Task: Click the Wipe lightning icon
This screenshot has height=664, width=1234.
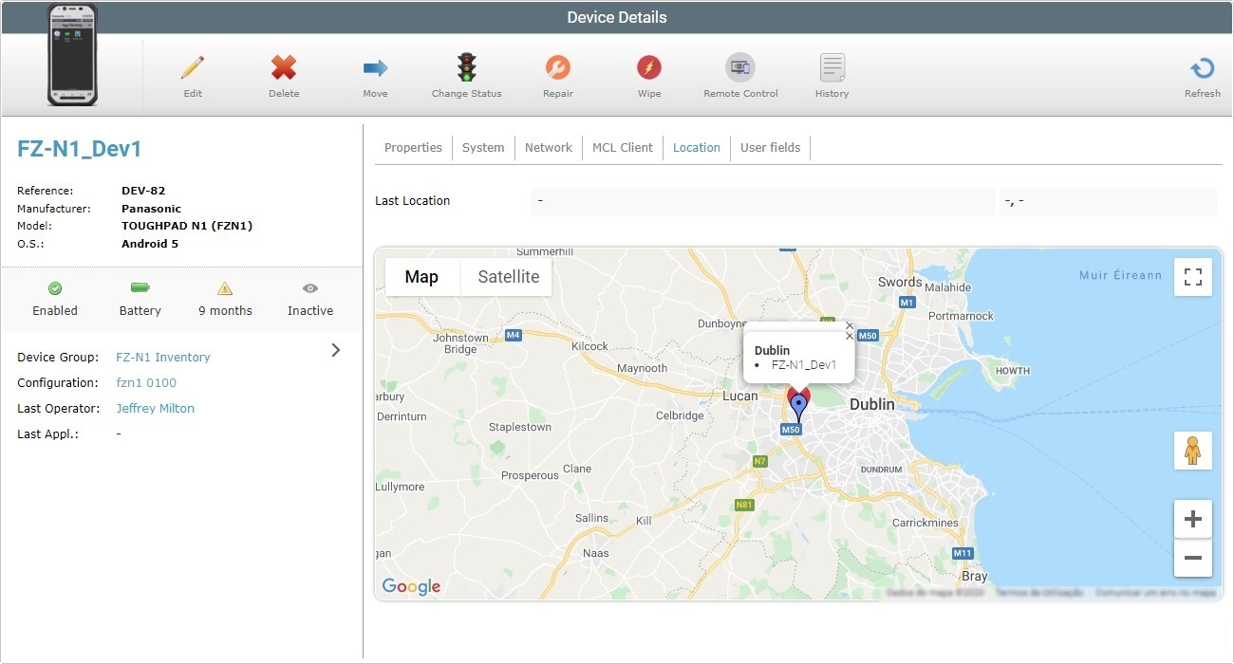Action: coord(649,68)
